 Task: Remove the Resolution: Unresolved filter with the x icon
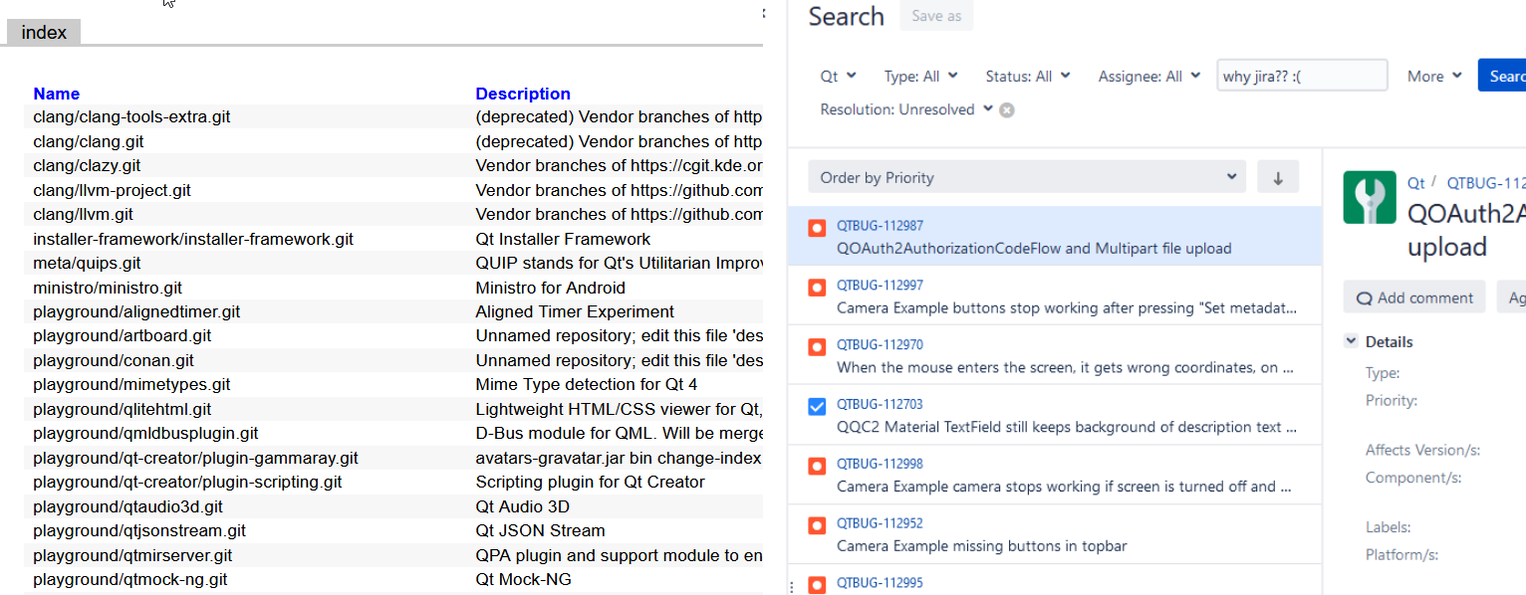click(x=1007, y=110)
